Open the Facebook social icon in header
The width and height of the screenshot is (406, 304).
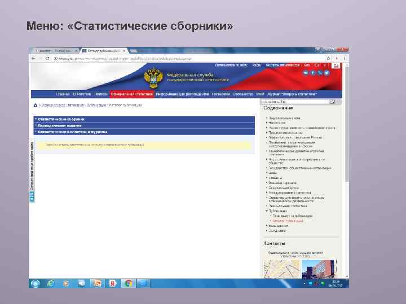point(313,73)
